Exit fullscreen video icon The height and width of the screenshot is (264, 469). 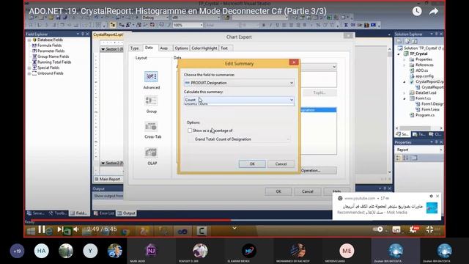click(x=430, y=230)
